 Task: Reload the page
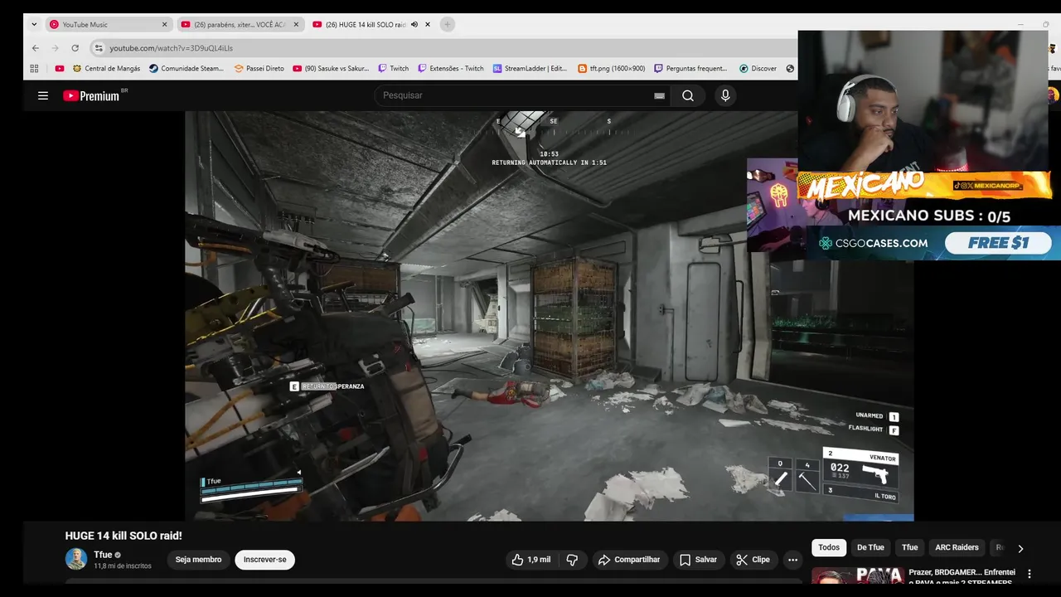pos(75,48)
